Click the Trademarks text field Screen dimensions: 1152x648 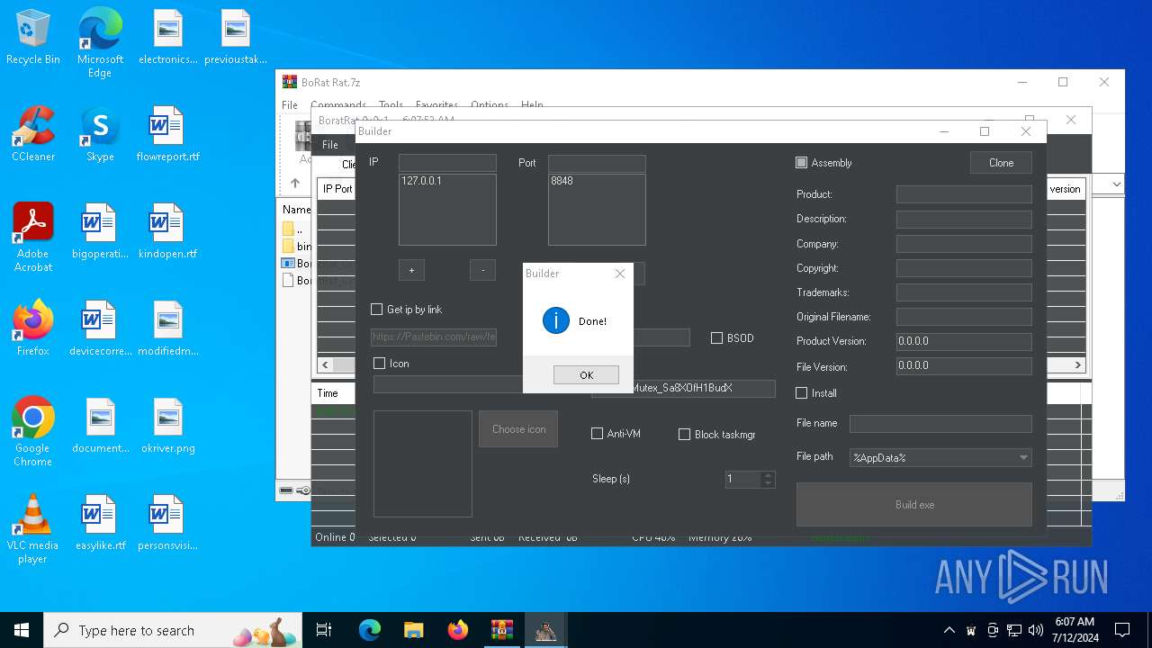(x=964, y=292)
